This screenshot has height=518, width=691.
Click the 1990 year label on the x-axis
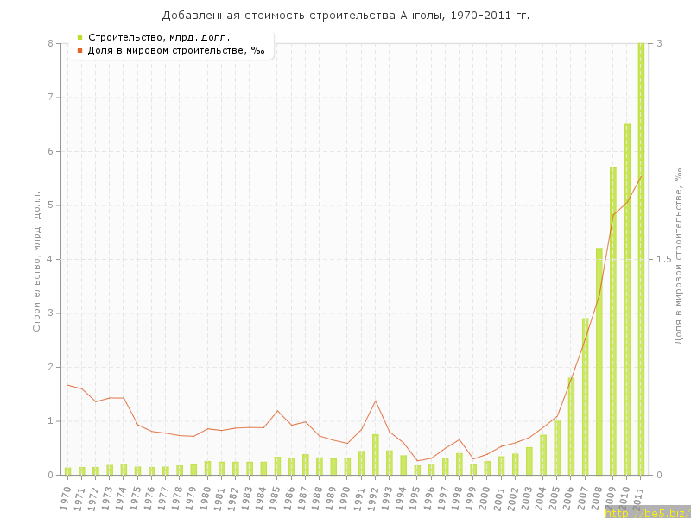coord(346,497)
